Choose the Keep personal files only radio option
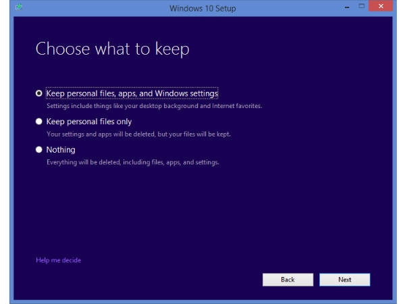405x304 pixels. tap(38, 122)
